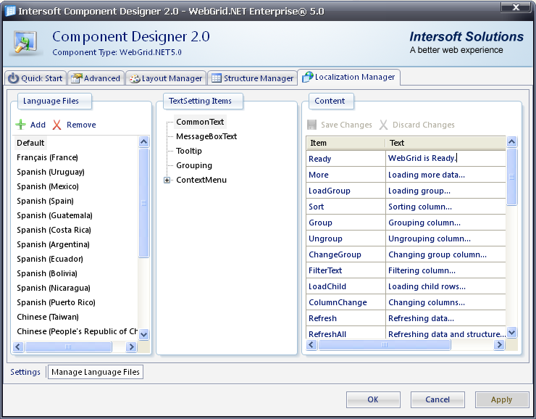The image size is (536, 419).
Task: Click scroll right arrow in Language Files list
Action: (x=131, y=347)
